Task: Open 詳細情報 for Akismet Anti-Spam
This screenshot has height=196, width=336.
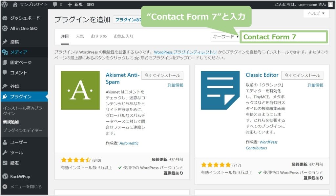Action: pos(175,85)
